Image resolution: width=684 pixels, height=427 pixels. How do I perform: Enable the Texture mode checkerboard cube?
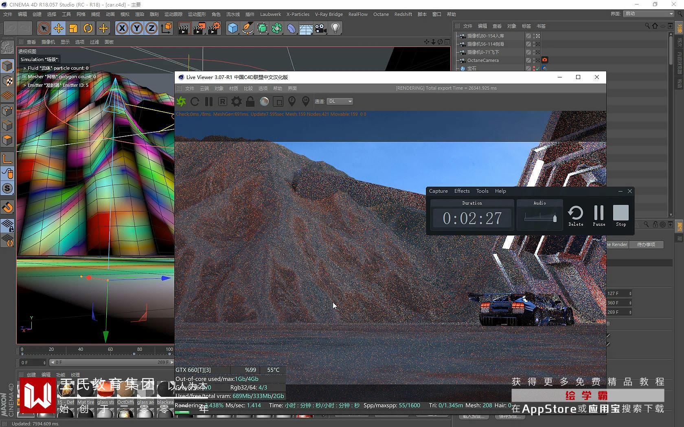(8, 81)
